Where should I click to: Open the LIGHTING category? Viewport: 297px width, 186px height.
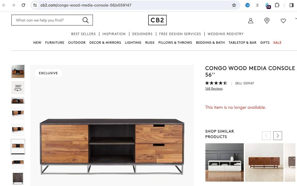point(133,43)
